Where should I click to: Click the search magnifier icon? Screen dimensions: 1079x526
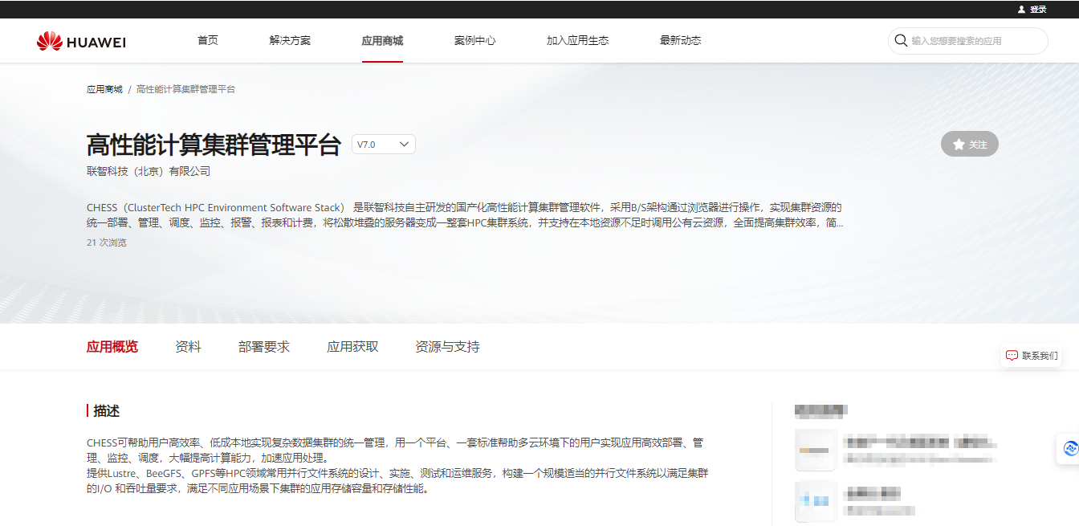coord(901,40)
